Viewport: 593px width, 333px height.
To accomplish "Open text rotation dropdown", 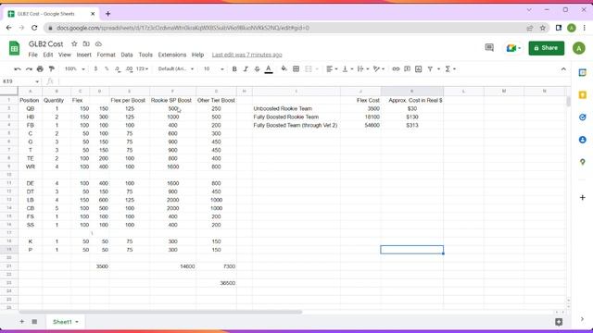I will [x=379, y=69].
